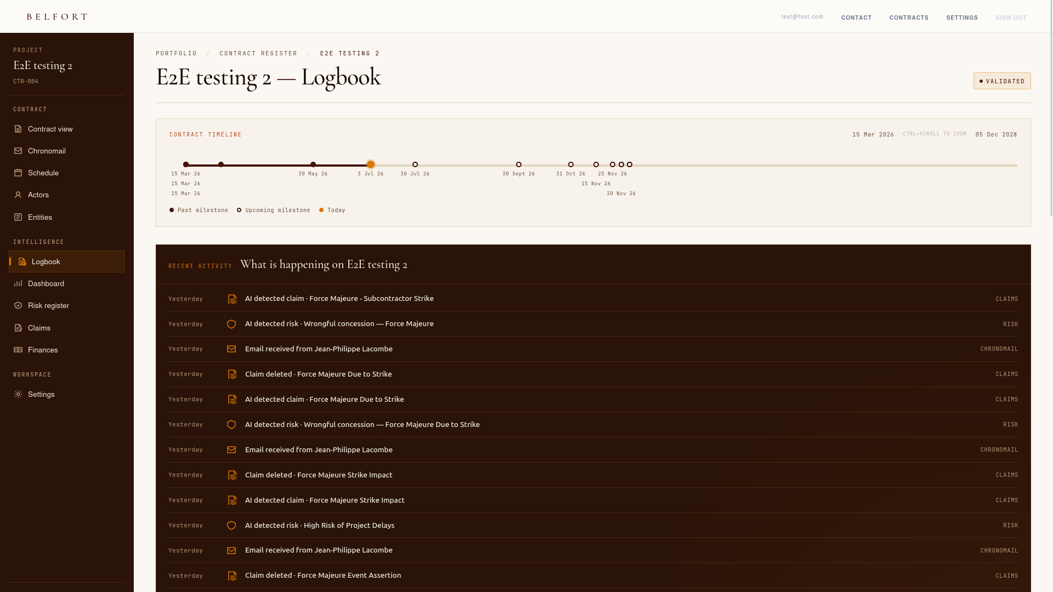Open CONTRACTS in top navigation
This screenshot has height=592, width=1053.
[909, 18]
